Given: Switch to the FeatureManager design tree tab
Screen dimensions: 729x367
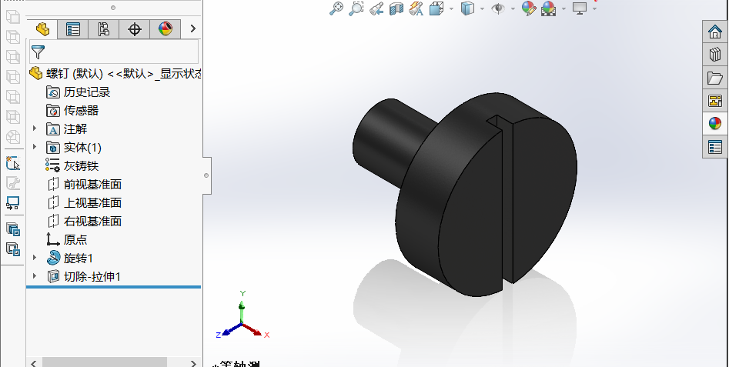Looking at the screenshot, I should (x=42, y=29).
